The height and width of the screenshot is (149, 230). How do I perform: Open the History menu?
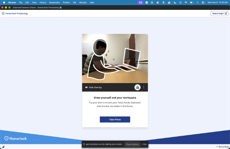tap(43, 2)
